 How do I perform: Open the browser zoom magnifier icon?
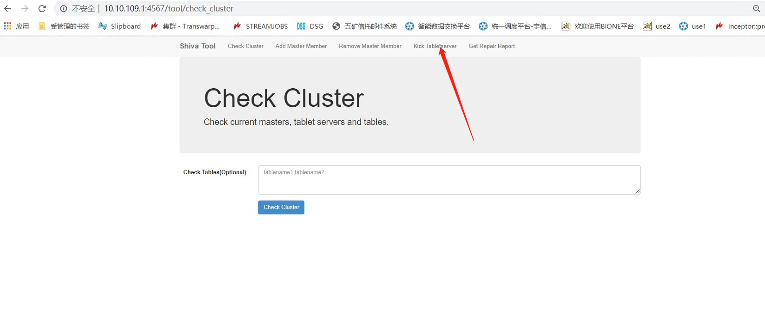756,8
